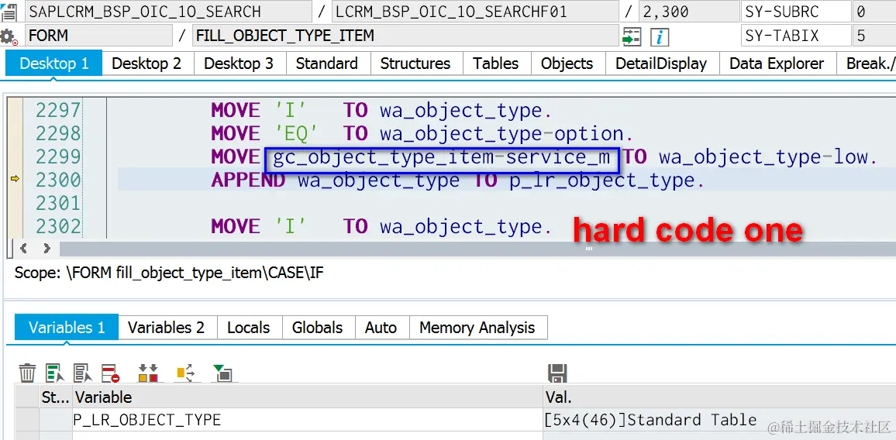The height and width of the screenshot is (440, 896).
Task: Click the code editor scroll right arrow
Action: coord(47,249)
